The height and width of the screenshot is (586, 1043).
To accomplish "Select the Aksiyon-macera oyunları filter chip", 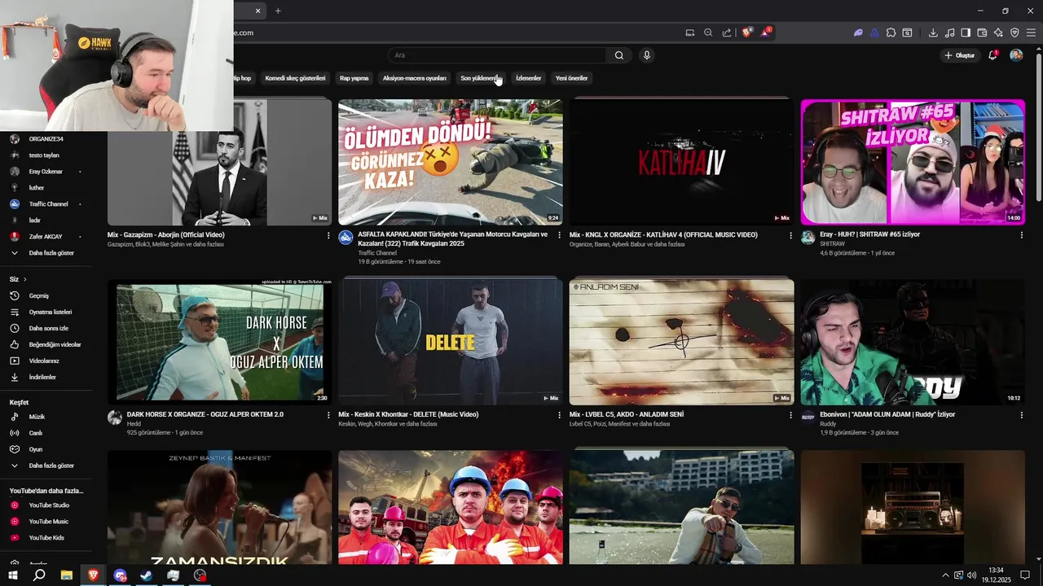I will (414, 78).
